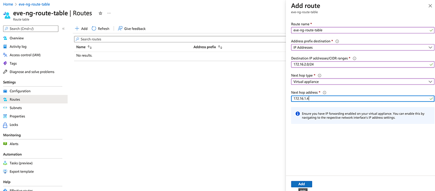Click the Refresh toolbar button label

pyautogui.click(x=104, y=29)
